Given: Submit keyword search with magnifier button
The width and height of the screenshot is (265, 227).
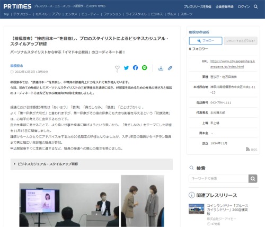Looking at the screenshot, I should click(x=253, y=179).
